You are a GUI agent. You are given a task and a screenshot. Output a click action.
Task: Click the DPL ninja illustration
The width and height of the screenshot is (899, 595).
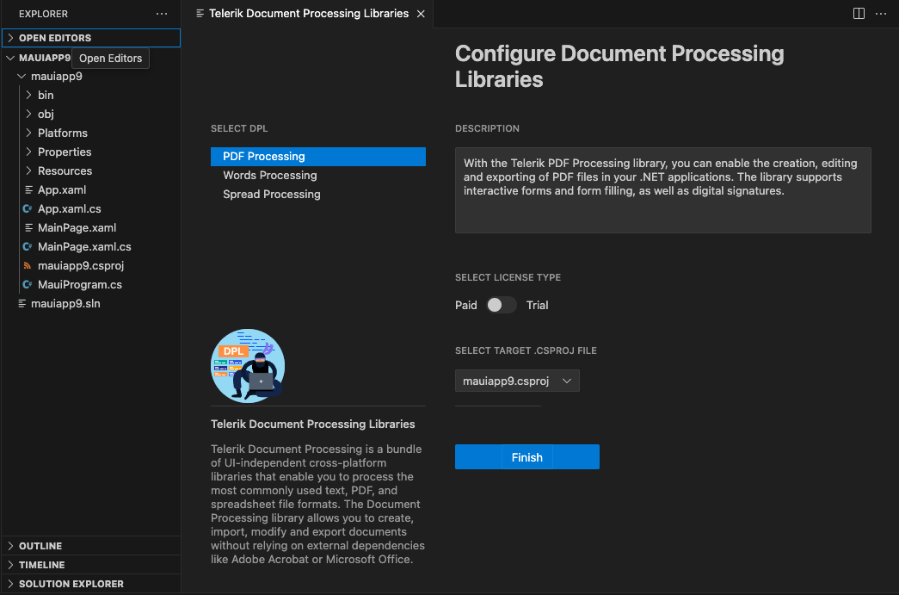click(248, 365)
